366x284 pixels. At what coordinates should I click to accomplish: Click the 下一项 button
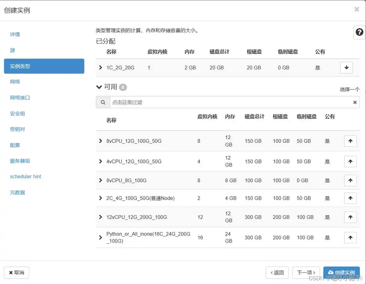[x=306, y=273]
